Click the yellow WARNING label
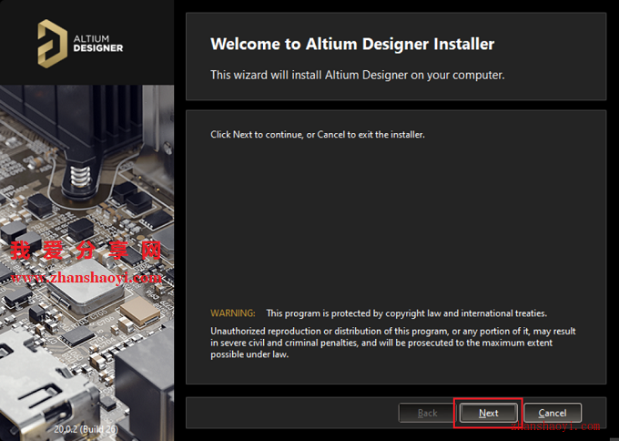This screenshot has height=441, width=619. tap(232, 313)
